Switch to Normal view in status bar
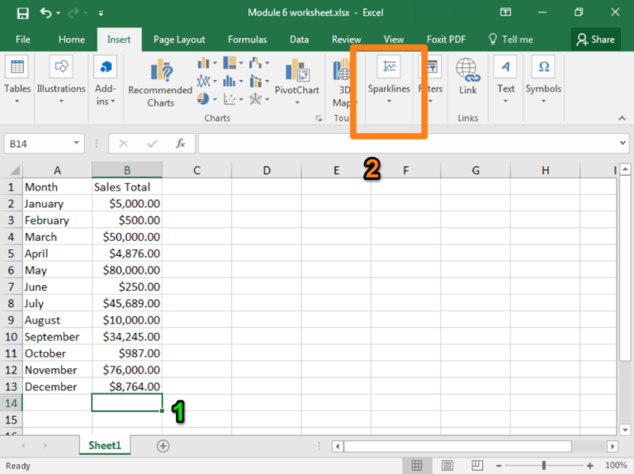Viewport: 634px width, 474px height. click(x=418, y=466)
